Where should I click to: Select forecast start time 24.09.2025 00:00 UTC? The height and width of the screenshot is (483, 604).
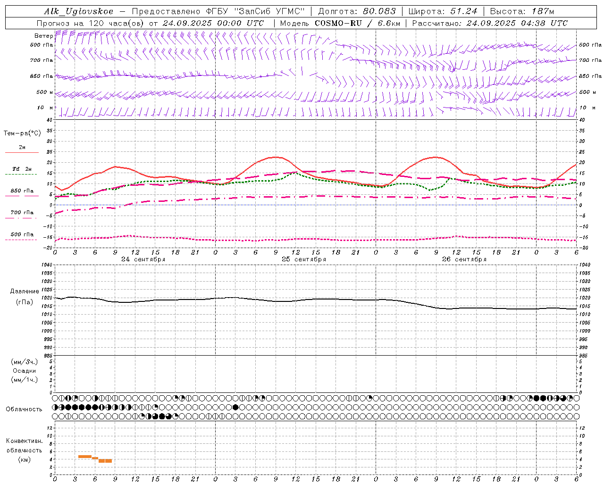point(213,23)
